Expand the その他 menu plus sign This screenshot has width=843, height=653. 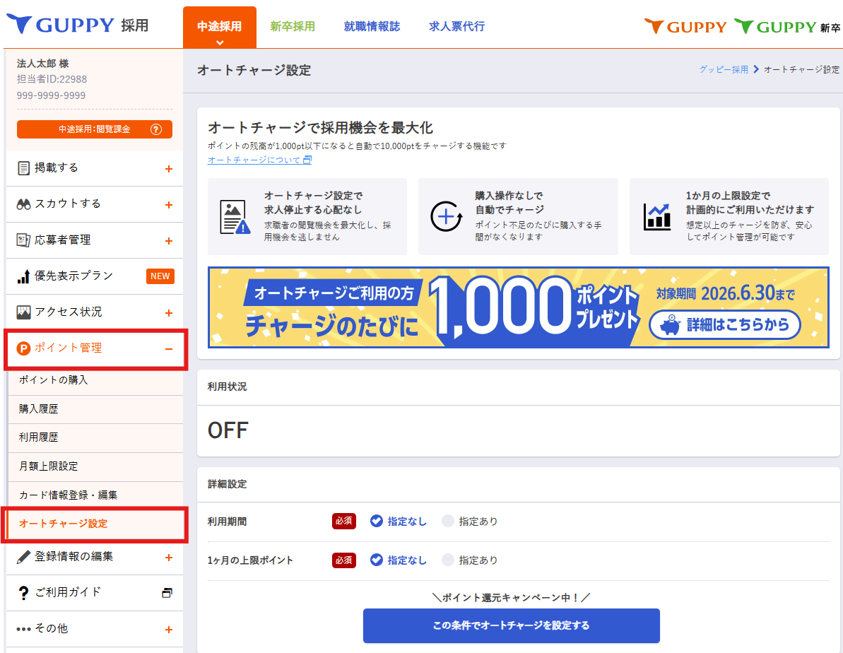pyautogui.click(x=169, y=630)
